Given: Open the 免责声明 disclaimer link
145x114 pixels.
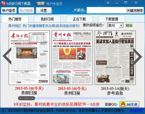Looking at the screenshot, I should 136,110.
